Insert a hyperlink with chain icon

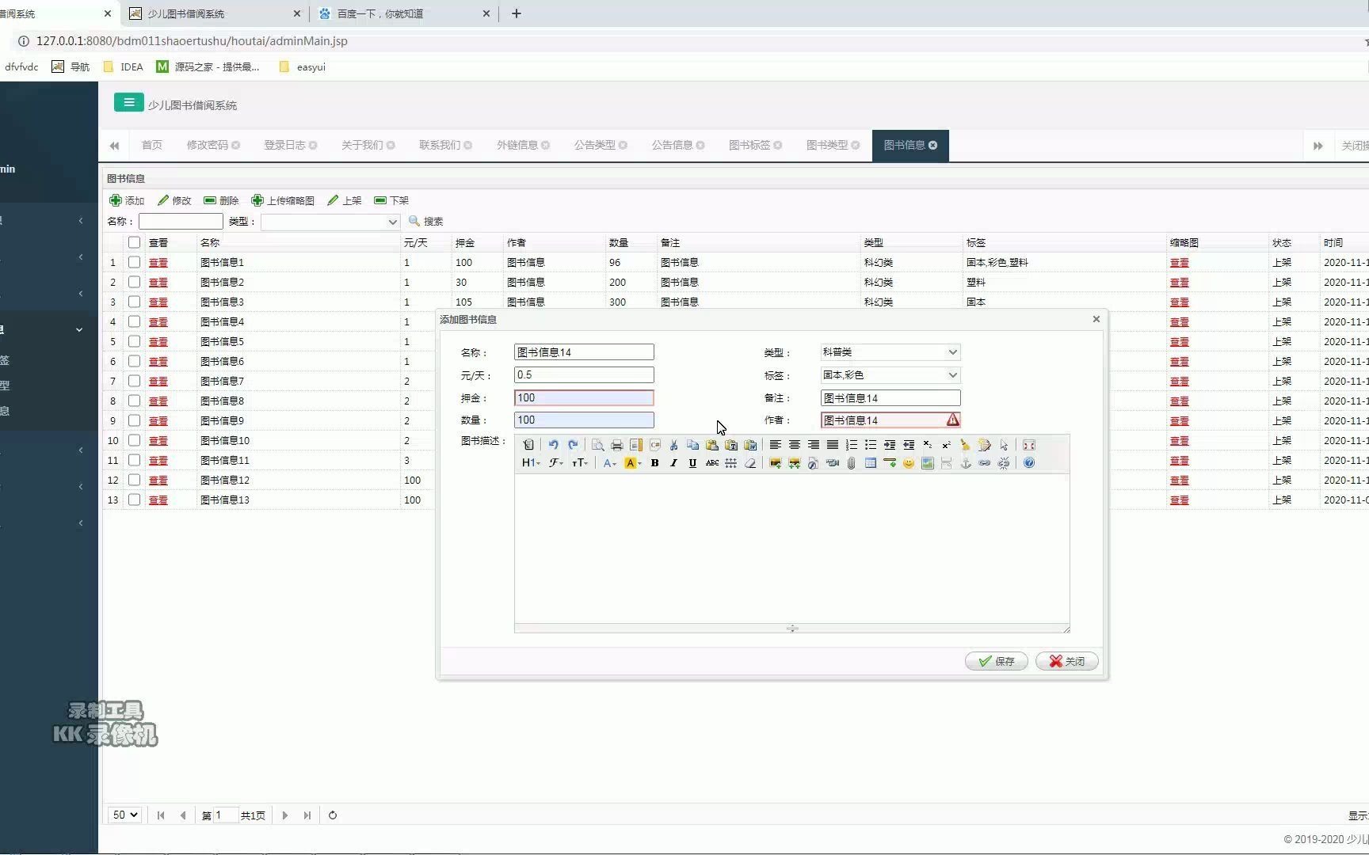click(985, 463)
